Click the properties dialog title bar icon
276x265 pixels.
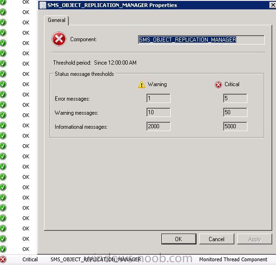(x=43, y=5)
